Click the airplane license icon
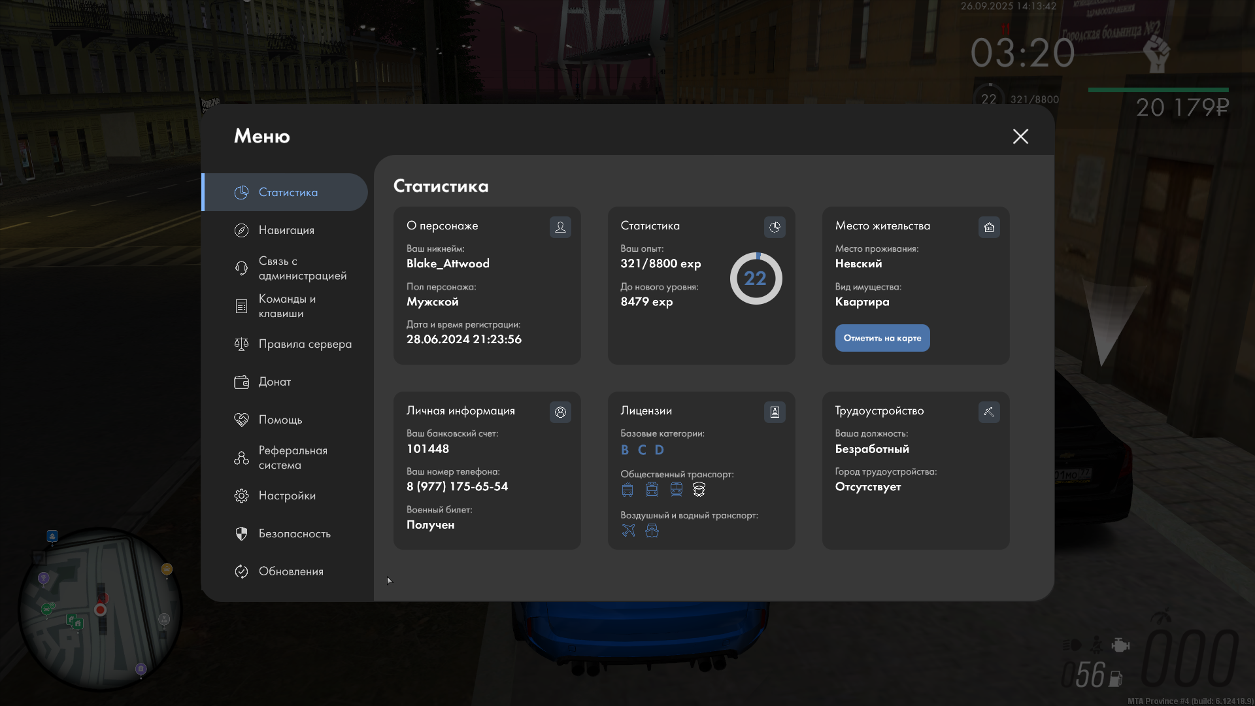 point(628,530)
